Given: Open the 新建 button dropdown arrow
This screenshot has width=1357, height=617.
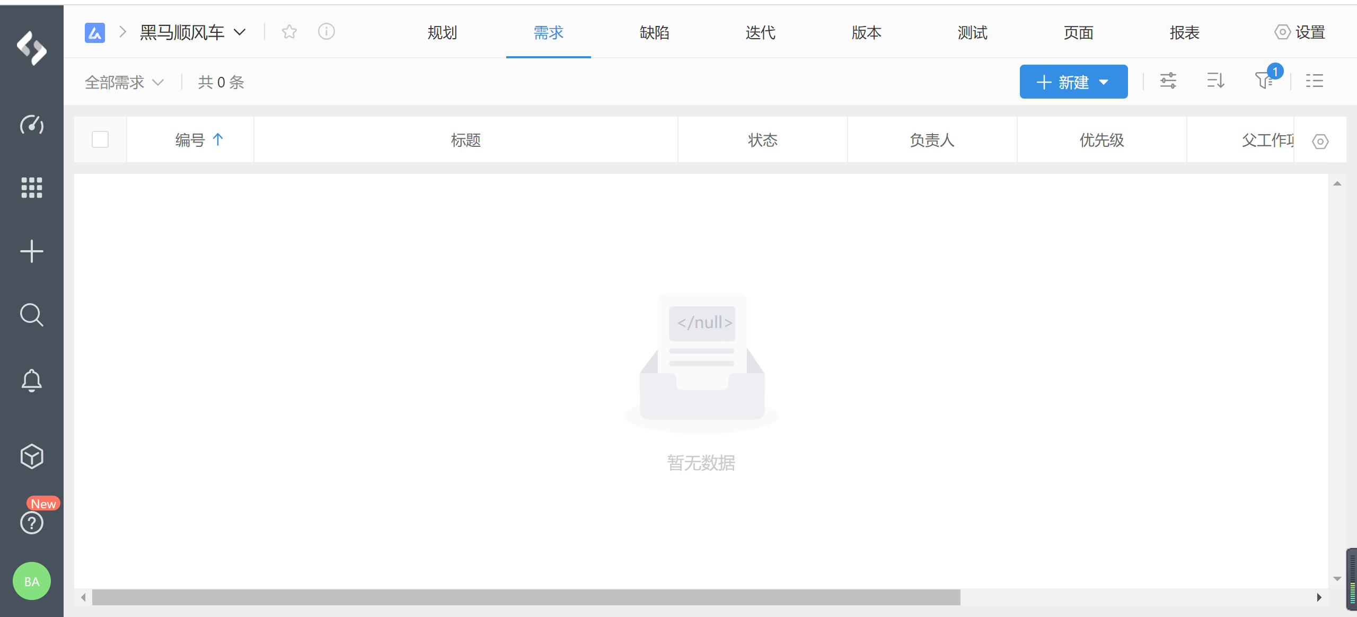Looking at the screenshot, I should click(1104, 82).
